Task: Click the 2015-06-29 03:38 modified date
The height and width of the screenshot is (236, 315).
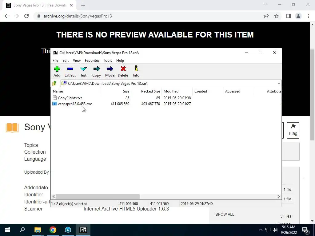Action: 177,98
